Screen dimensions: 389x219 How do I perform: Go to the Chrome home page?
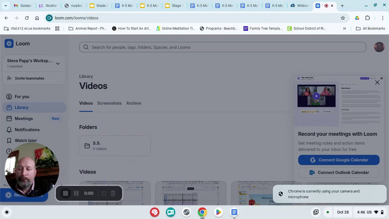(37, 18)
